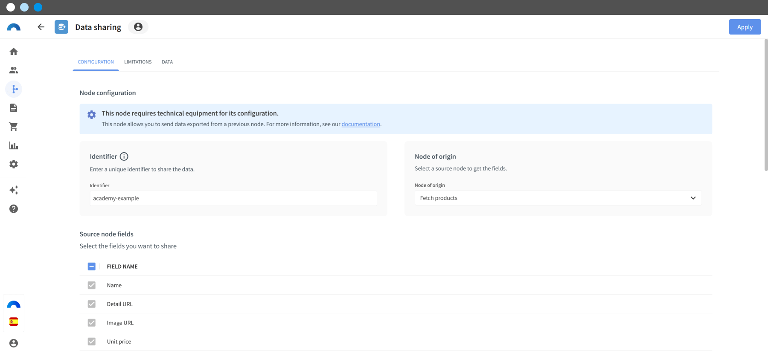The height and width of the screenshot is (356, 768).
Task: Select the workflow branch icon in sidebar
Action: [x=14, y=89]
